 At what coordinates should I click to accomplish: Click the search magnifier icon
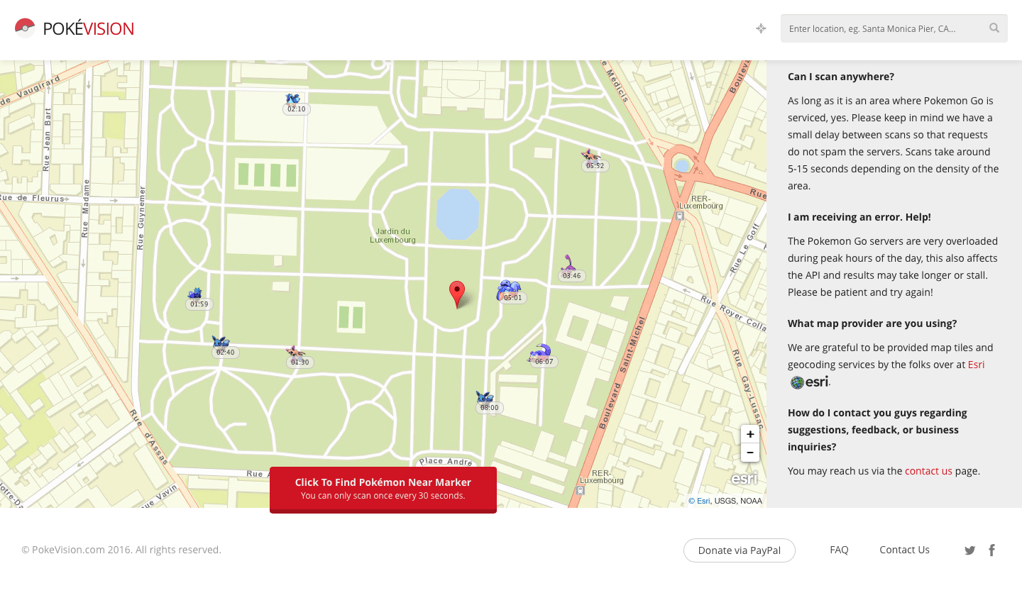point(994,28)
